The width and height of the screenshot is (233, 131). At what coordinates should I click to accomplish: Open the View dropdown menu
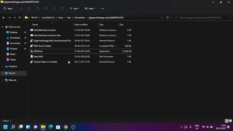90,8
